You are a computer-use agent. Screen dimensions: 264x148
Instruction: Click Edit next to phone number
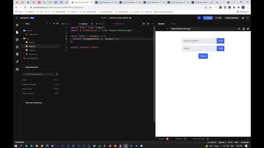click(x=220, y=41)
